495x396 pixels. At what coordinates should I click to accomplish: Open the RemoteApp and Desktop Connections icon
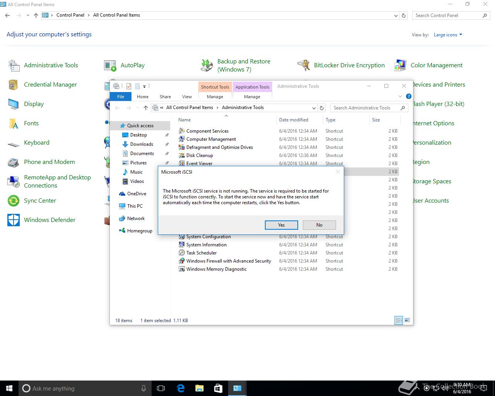coord(14,181)
